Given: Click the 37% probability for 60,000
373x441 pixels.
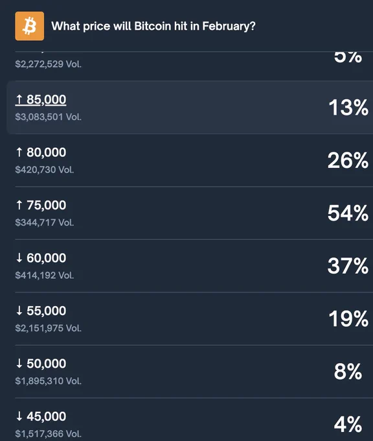Looking at the screenshot, I should (x=348, y=266).
